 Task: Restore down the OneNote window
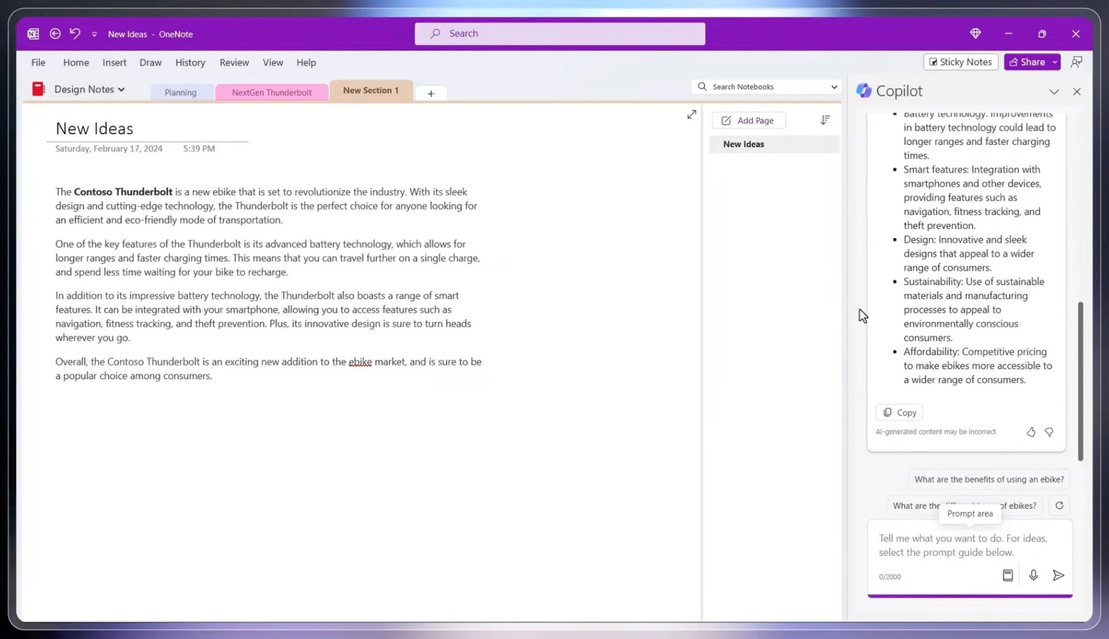point(1042,34)
